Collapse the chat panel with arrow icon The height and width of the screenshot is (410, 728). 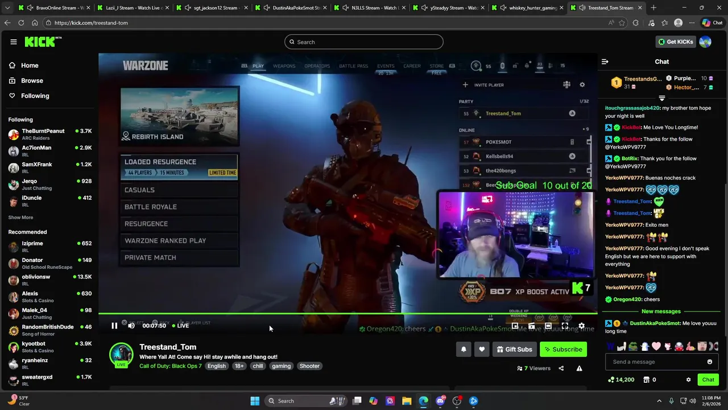[x=605, y=61]
